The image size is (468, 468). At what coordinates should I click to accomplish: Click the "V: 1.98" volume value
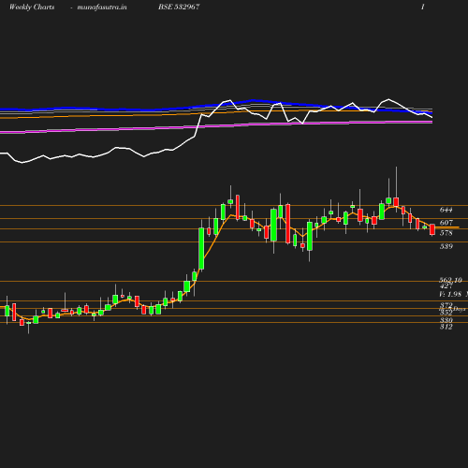(x=450, y=294)
